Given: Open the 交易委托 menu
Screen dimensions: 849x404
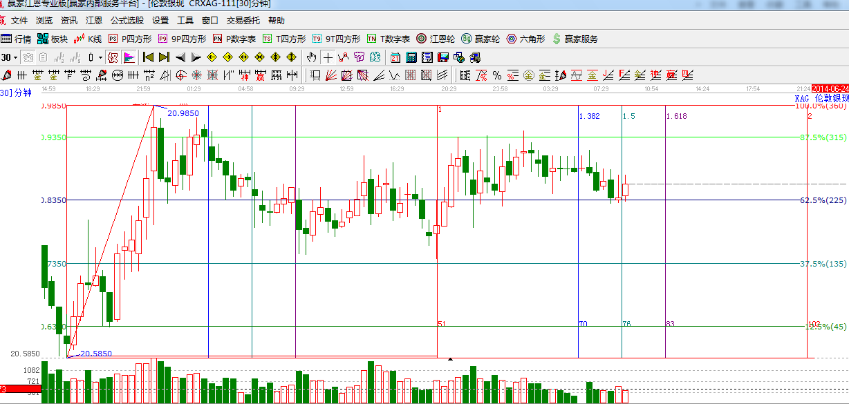Looking at the screenshot, I should pyautogui.click(x=243, y=21).
